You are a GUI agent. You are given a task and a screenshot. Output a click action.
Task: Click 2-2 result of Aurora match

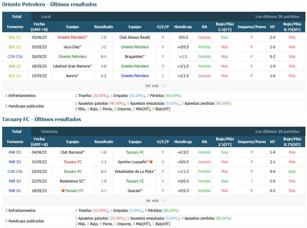coord(104,76)
